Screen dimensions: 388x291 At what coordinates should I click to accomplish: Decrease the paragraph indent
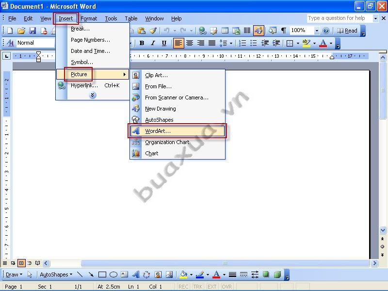pyautogui.click(x=265, y=43)
